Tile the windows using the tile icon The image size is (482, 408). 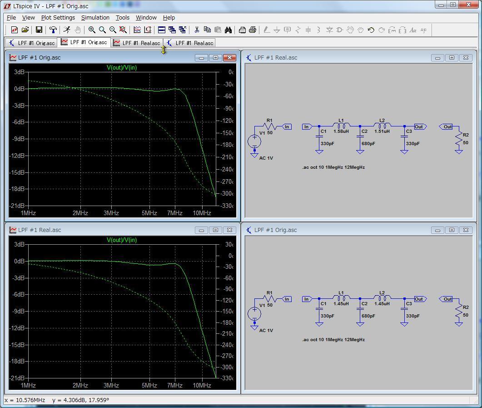pyautogui.click(x=161, y=30)
